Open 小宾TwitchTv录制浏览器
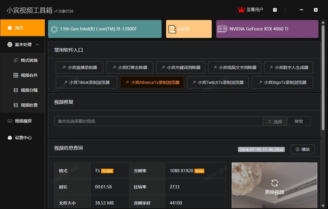Screen dimensions: 328x209 217,82
